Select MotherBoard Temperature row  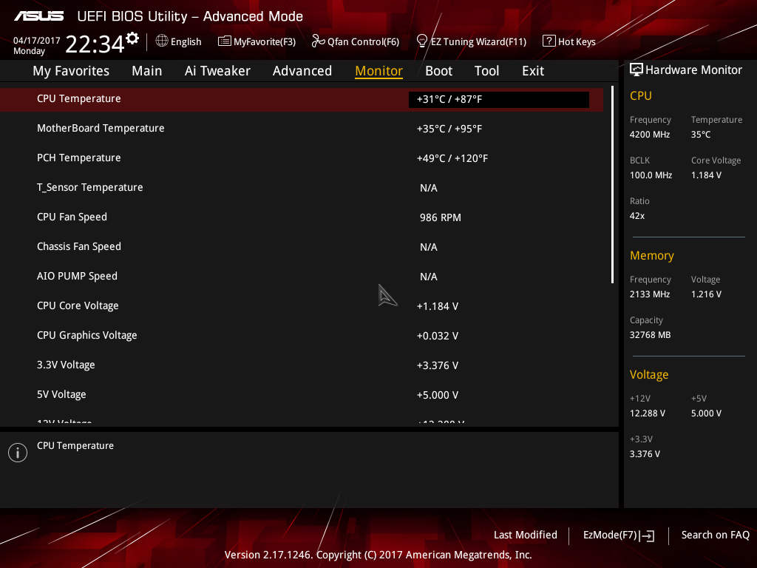tap(302, 129)
